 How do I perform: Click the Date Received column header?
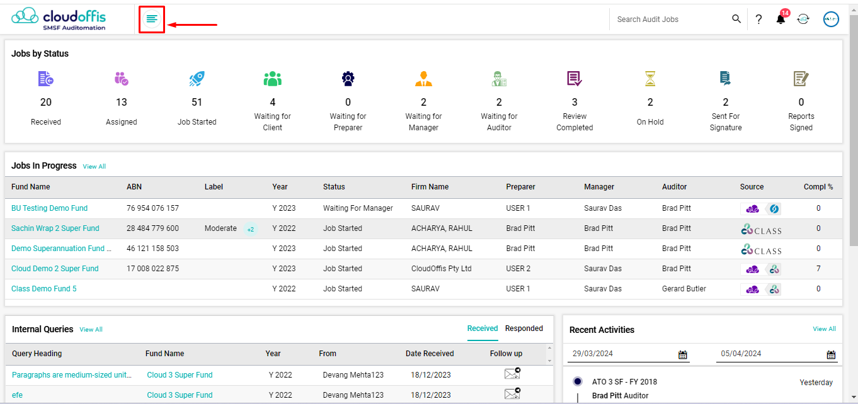click(x=430, y=354)
